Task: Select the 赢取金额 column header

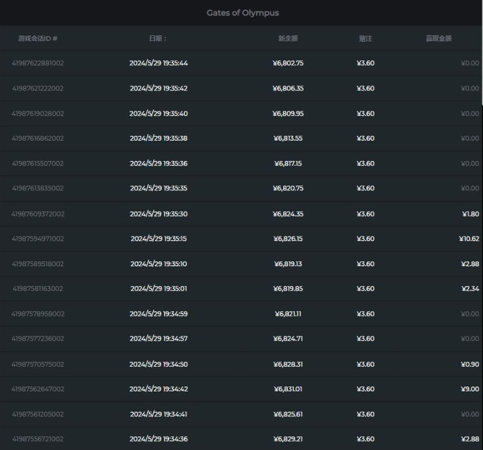Action: click(x=438, y=38)
